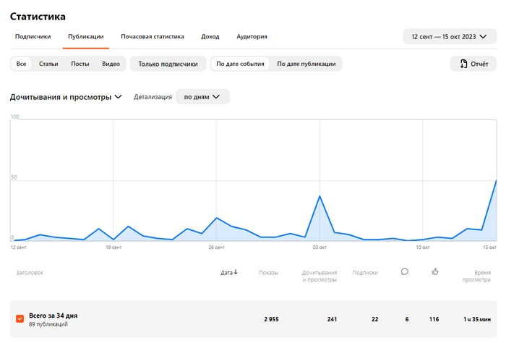
Task: Switch to the Подписчики tab
Action: pyautogui.click(x=33, y=36)
